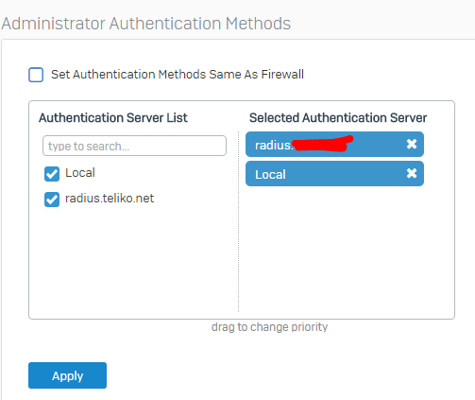Click the dotted divider between server lists
The image size is (475, 400).
(x=238, y=221)
